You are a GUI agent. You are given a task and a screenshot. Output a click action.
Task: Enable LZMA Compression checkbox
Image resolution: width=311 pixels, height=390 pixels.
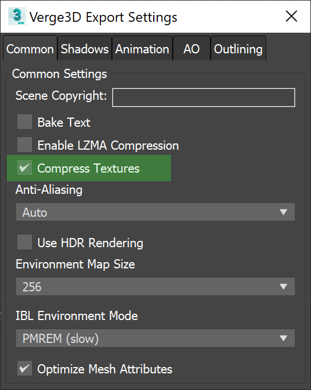coord(25,145)
